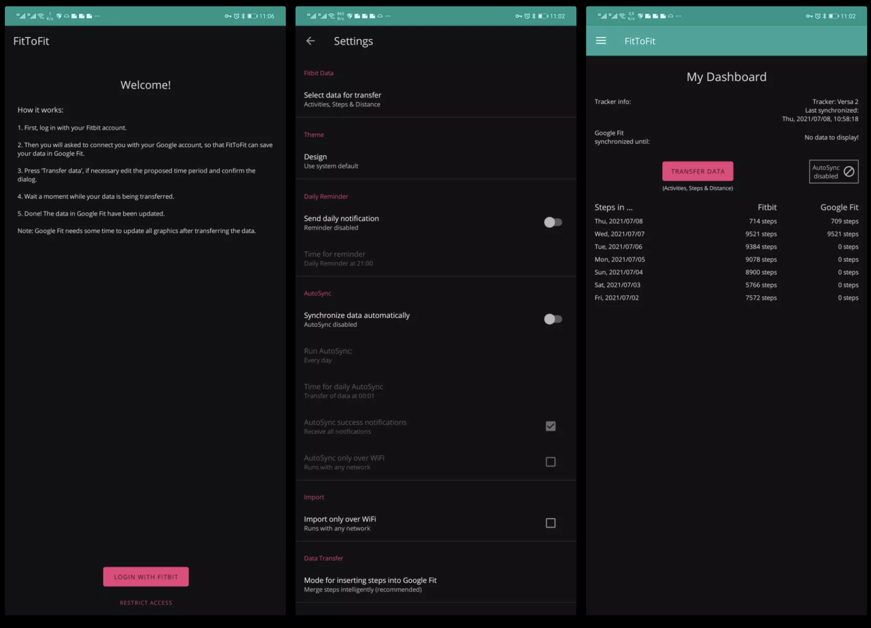Open Select data for transfer option
The width and height of the screenshot is (871, 628).
click(x=342, y=99)
